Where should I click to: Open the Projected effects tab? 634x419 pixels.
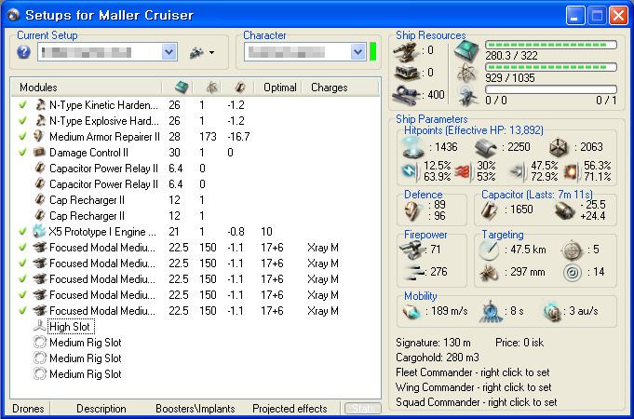290,409
